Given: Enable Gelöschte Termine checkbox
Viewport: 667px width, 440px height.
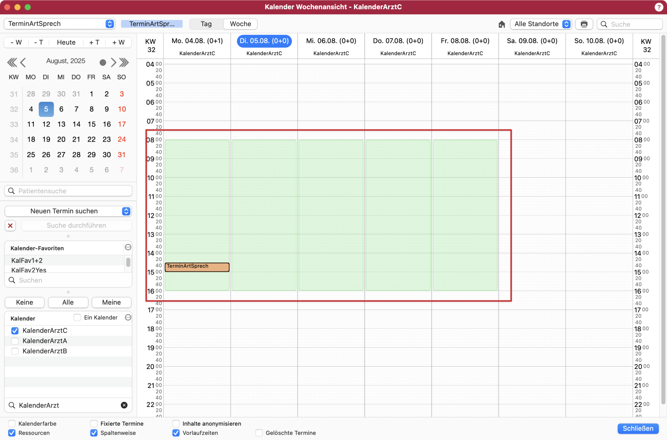Looking at the screenshot, I should click(259, 433).
